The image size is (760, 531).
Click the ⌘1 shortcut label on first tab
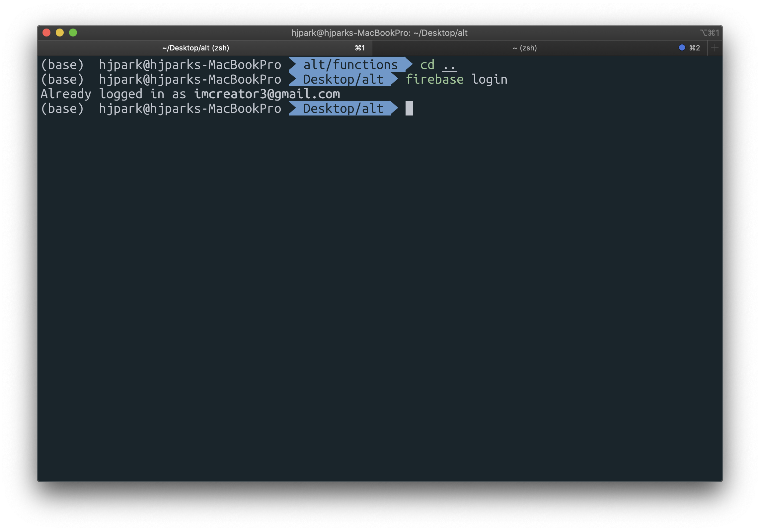(360, 48)
